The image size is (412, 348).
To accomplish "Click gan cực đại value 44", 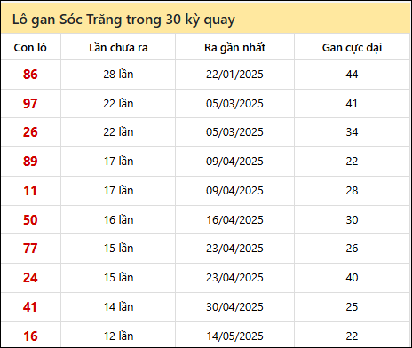I will point(352,75).
